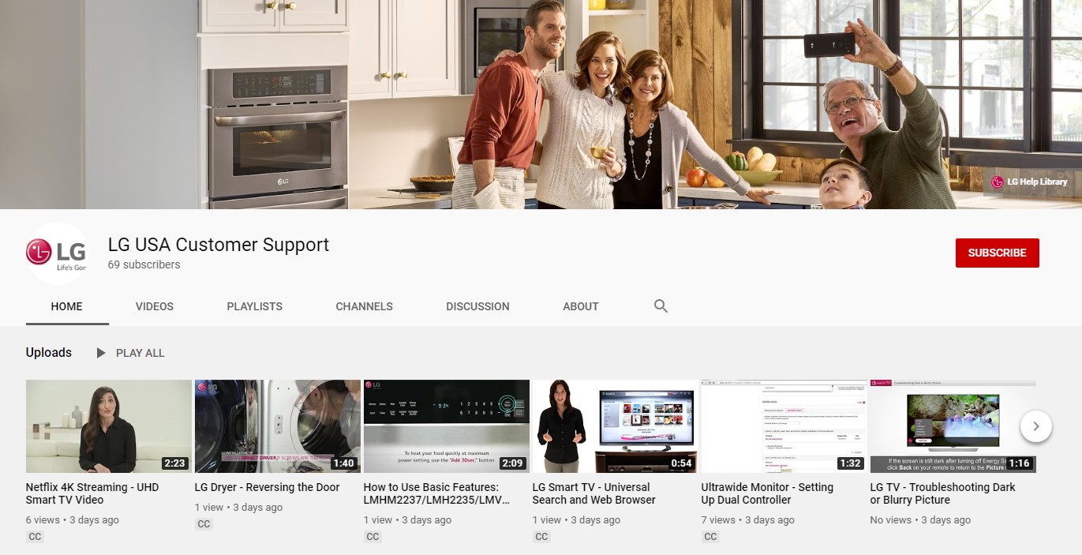Viewport: 1082px width, 555px height.
Task: Open LG Smart TV Universal Search title
Action: pyautogui.click(x=593, y=493)
